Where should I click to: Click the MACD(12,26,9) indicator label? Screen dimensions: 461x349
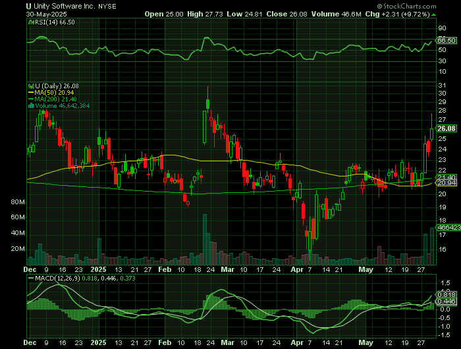pos(58,278)
